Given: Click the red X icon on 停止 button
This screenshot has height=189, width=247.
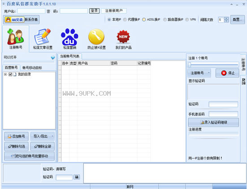Looking at the screenshot, I should point(224,73).
